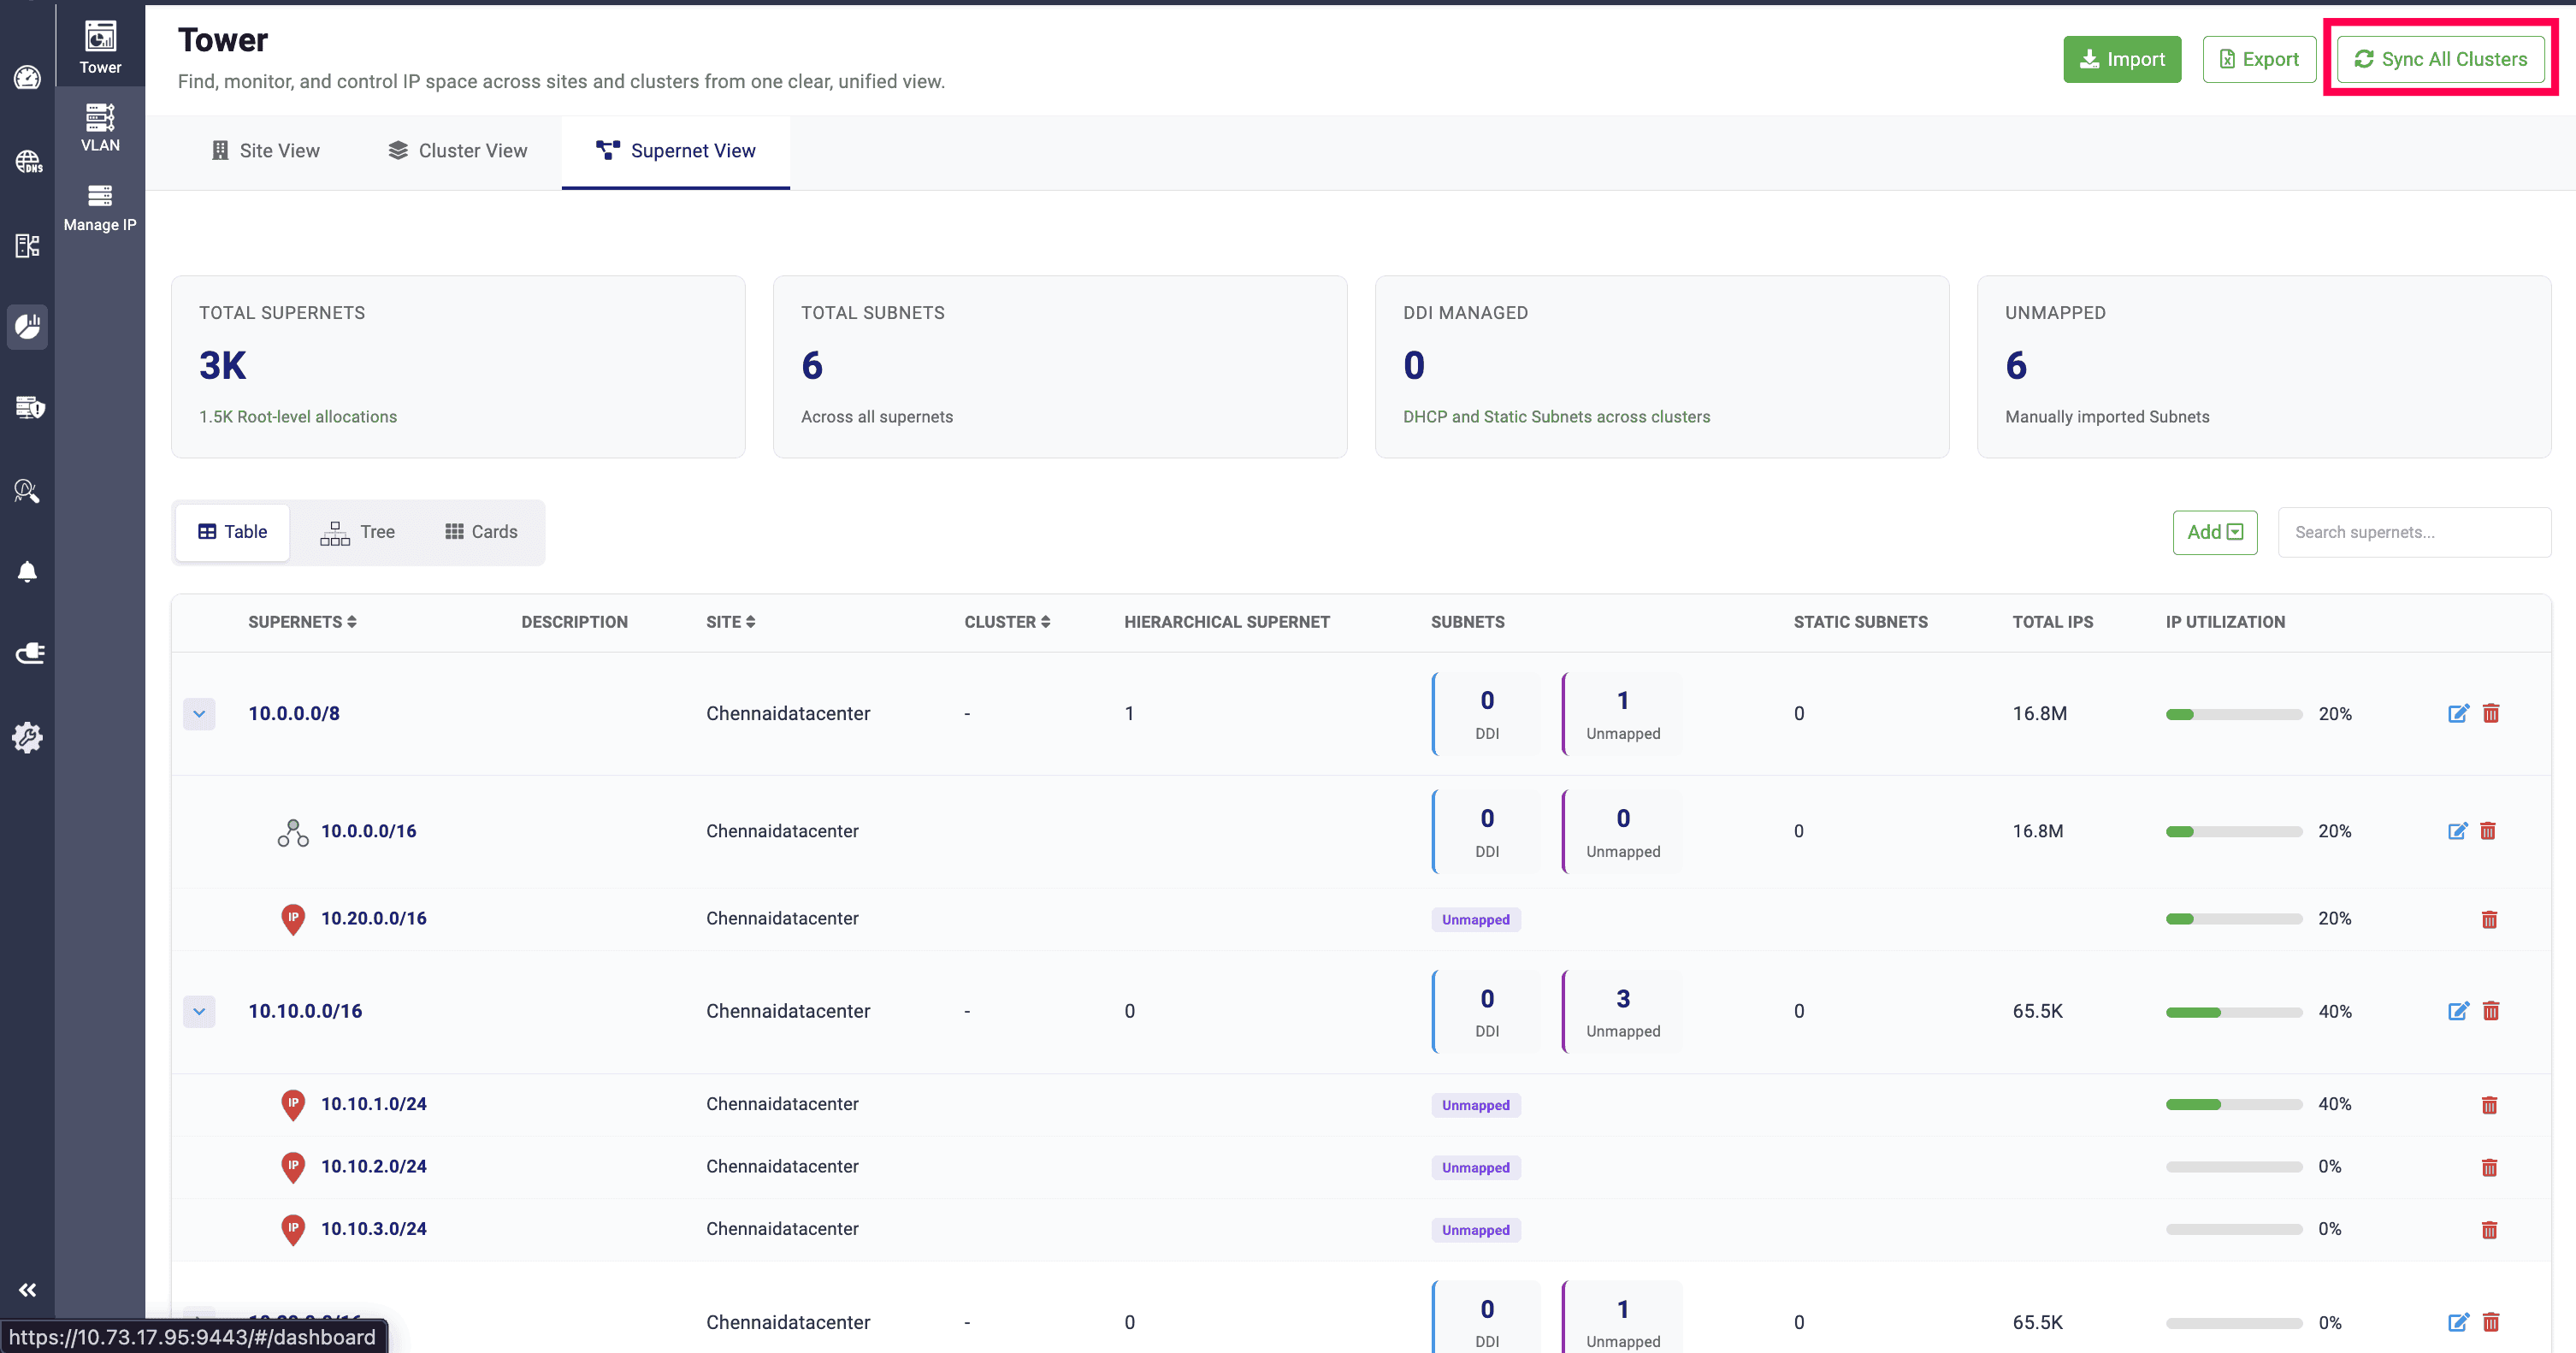
Task: Click the Search supernets input field
Action: tap(2413, 532)
